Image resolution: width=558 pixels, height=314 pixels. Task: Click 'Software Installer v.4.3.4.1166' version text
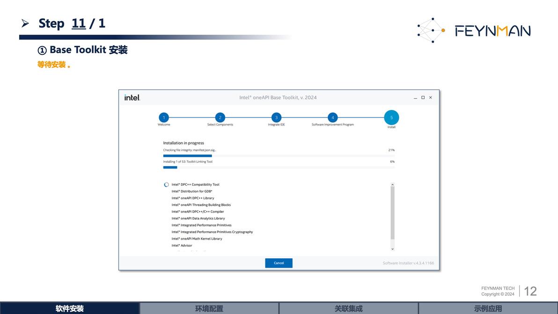pos(408,263)
